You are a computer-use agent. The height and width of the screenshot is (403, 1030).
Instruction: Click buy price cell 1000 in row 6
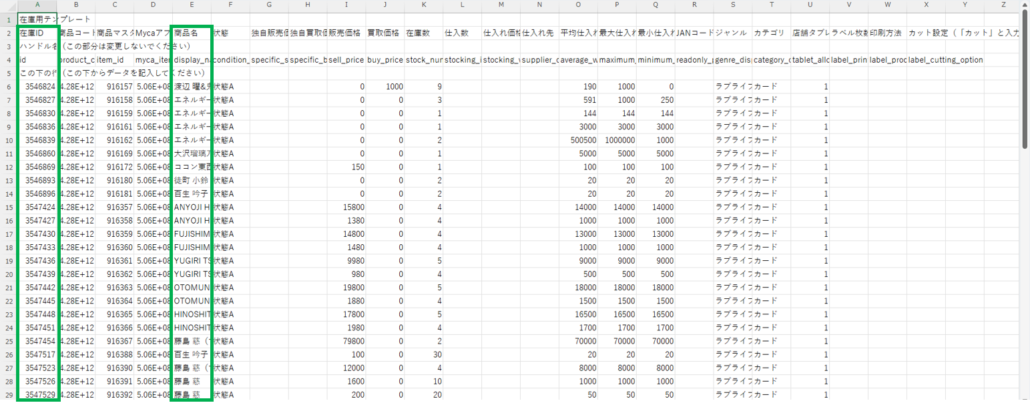coord(385,87)
